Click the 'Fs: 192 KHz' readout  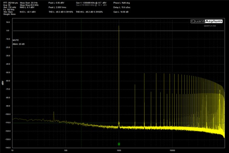point(9,10)
